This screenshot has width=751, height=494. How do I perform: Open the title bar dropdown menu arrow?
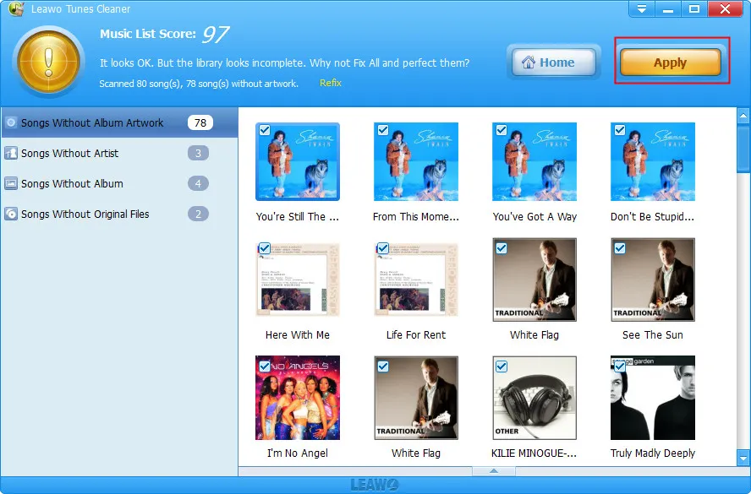tap(642, 8)
